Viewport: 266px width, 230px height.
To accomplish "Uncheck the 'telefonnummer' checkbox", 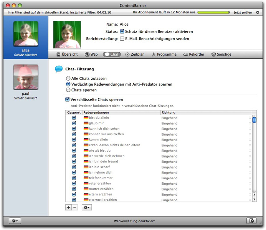I will coord(74,178).
